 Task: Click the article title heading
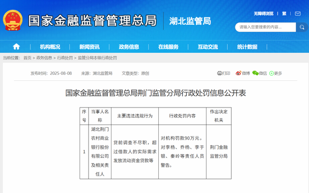156,93
